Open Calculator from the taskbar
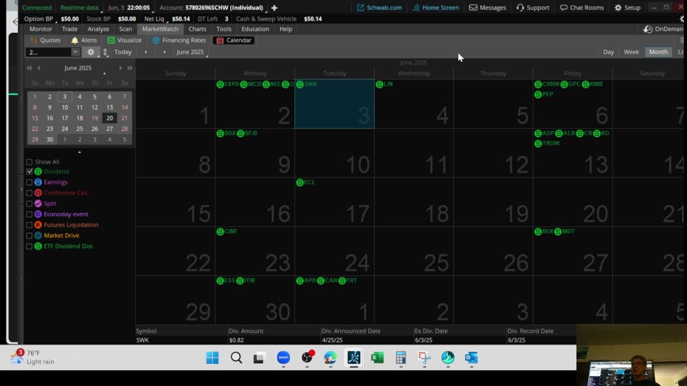Screen dimensions: 687x386 (400, 358)
